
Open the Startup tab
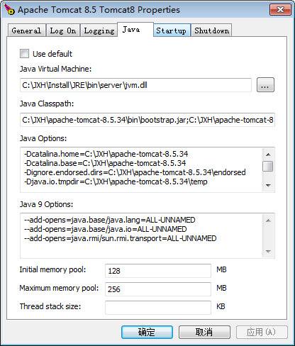pyautogui.click(x=172, y=30)
